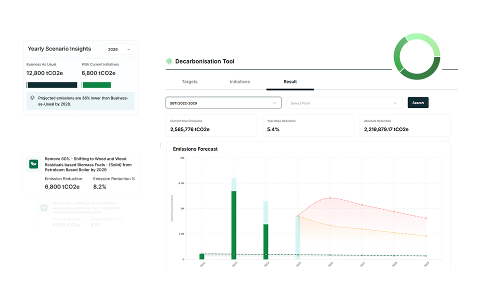
Task: Click the With Current Initiatives 6,800 tCO2e value
Action: [98, 73]
